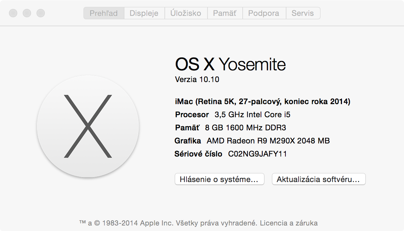This screenshot has height=231, width=404.
Task: Click the AMD Radeon R9 M290X graphics text
Action: [268, 141]
